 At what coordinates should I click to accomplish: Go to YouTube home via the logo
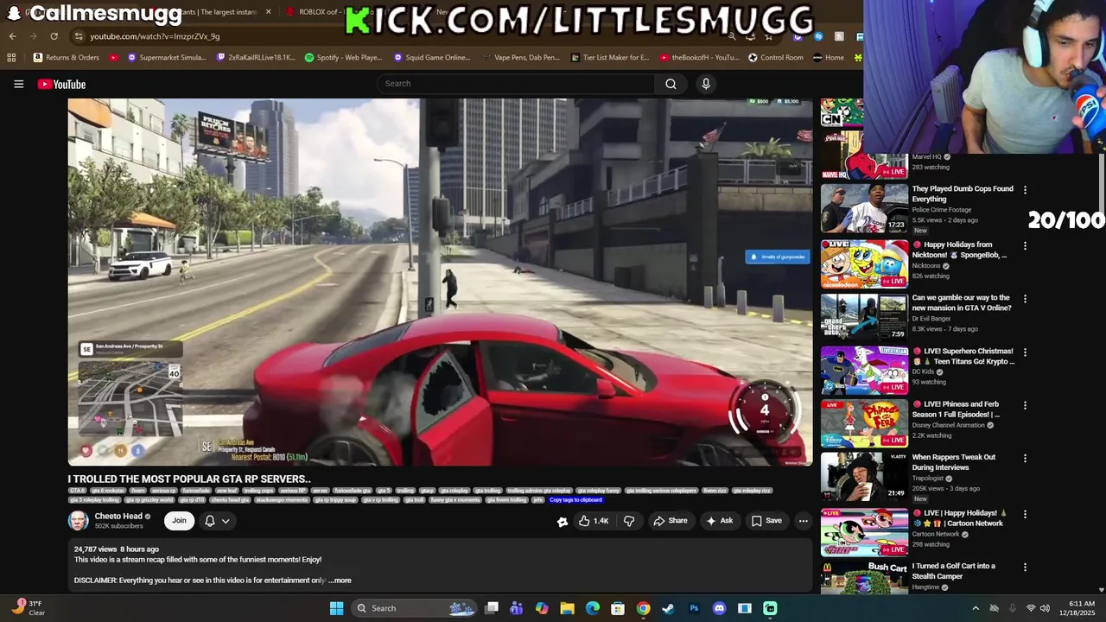pyautogui.click(x=61, y=84)
